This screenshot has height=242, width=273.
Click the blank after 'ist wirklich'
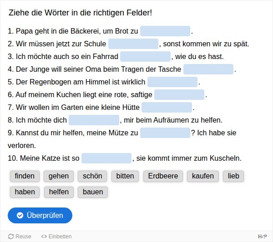(172, 82)
